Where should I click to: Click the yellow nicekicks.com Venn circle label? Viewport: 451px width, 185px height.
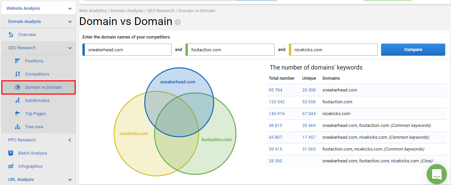pyautogui.click(x=134, y=133)
